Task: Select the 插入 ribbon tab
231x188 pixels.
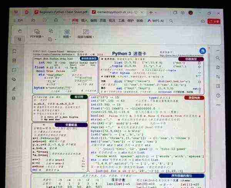Action: pos(84,20)
